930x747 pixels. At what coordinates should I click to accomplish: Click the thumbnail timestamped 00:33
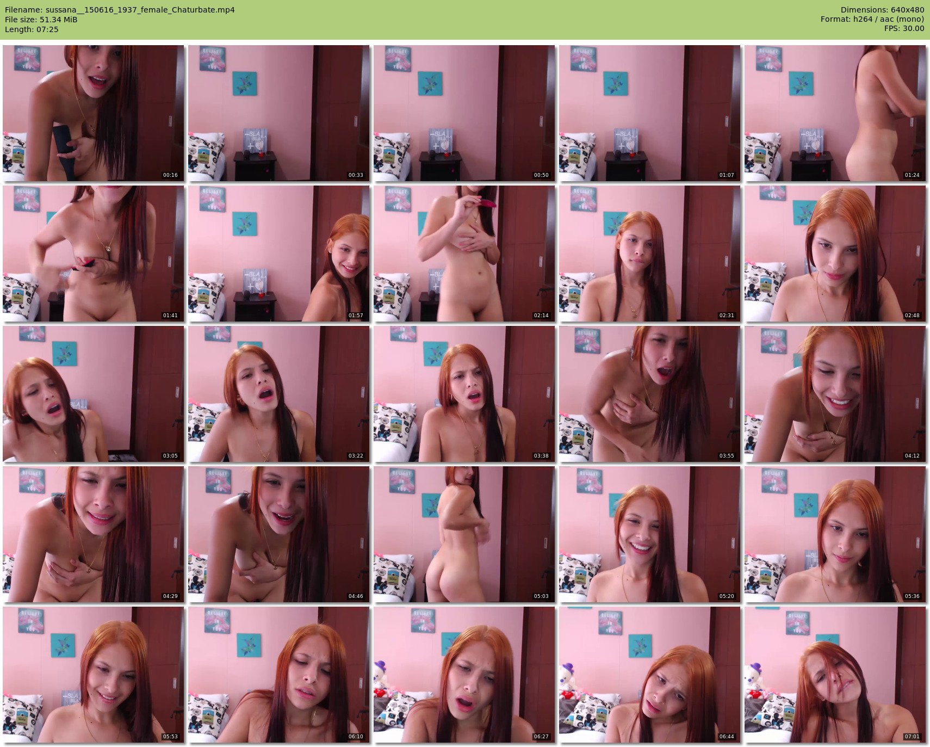(x=278, y=113)
